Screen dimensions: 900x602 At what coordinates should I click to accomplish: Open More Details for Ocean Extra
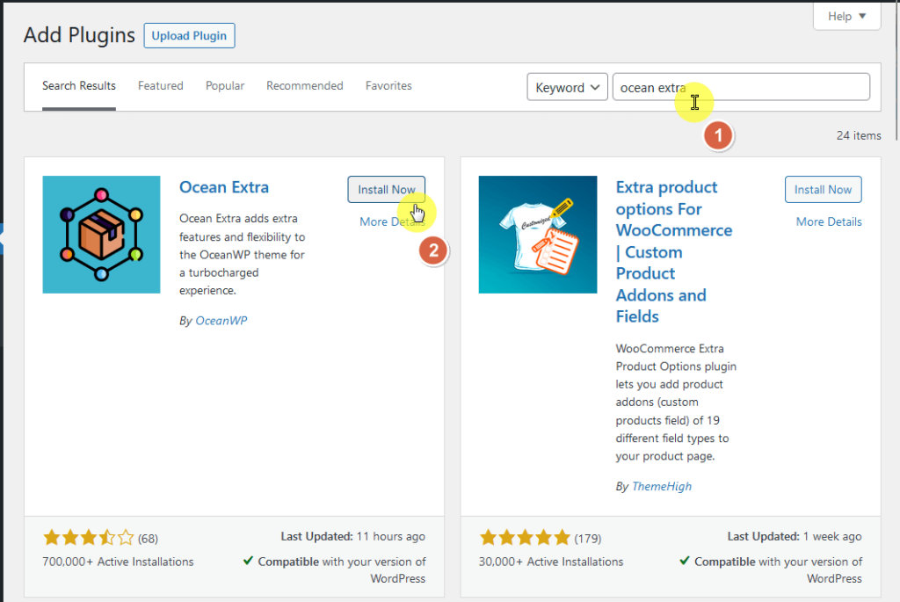(392, 221)
